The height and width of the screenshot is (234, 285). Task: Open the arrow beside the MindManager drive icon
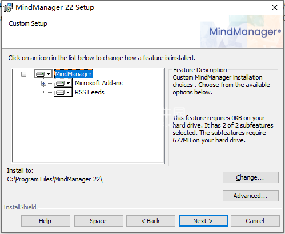tap(49, 74)
